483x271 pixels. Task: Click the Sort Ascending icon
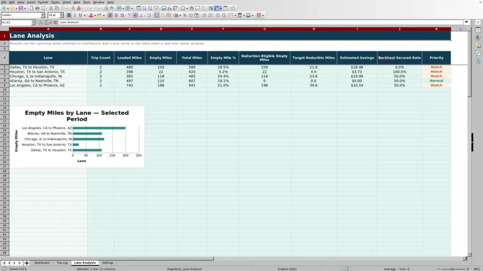coord(144,8)
